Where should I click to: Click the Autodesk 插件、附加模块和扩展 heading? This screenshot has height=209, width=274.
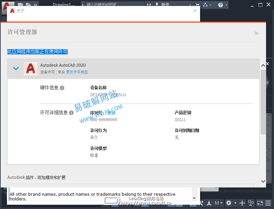tap(36, 177)
